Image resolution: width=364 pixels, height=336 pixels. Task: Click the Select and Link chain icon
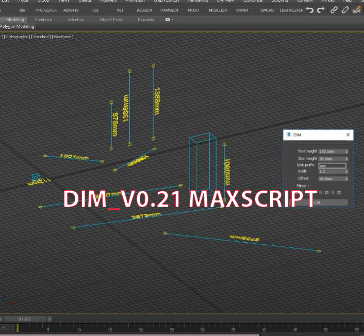point(334,10)
